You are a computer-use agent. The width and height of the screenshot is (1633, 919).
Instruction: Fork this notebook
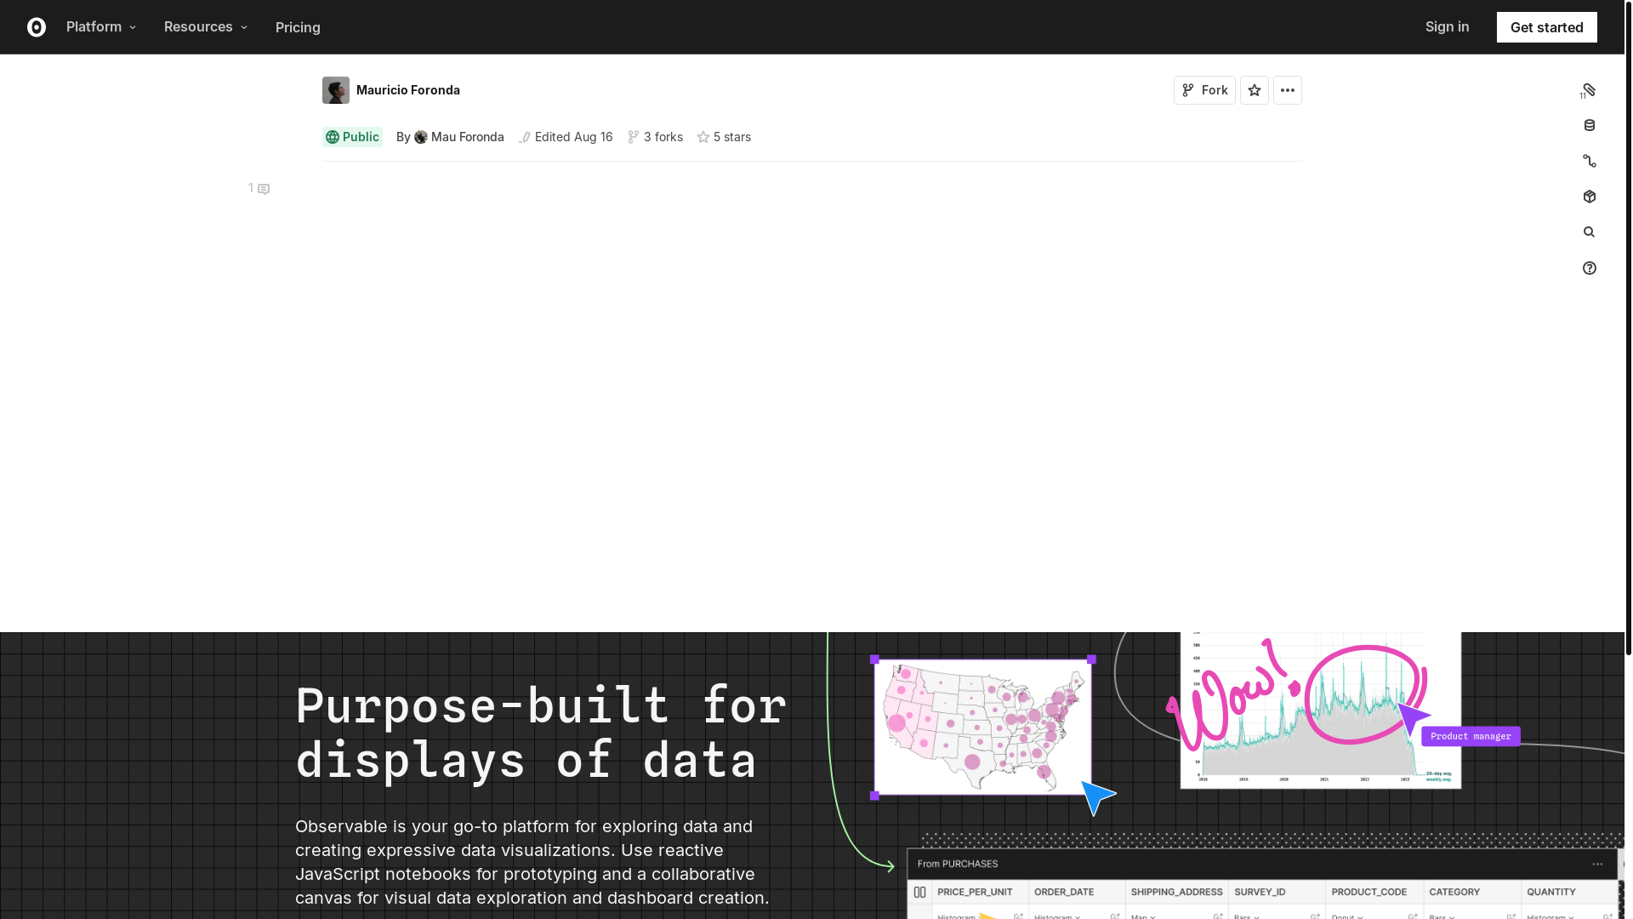point(1204,90)
